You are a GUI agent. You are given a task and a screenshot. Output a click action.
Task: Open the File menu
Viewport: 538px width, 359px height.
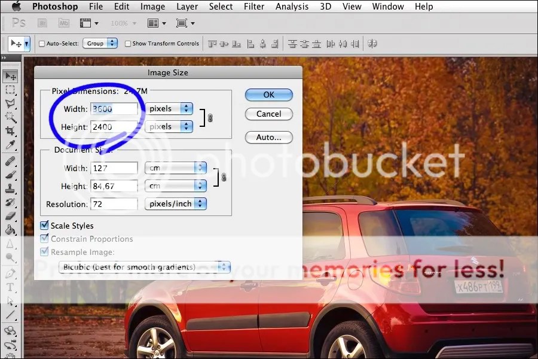[96, 7]
